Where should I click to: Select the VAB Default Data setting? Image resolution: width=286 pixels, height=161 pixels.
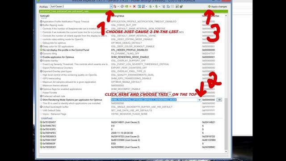click(x=51, y=110)
